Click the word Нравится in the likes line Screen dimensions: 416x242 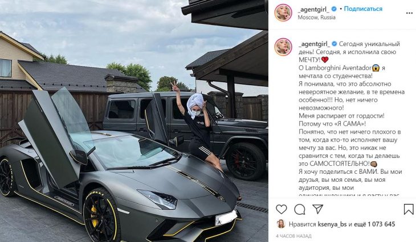point(302,224)
